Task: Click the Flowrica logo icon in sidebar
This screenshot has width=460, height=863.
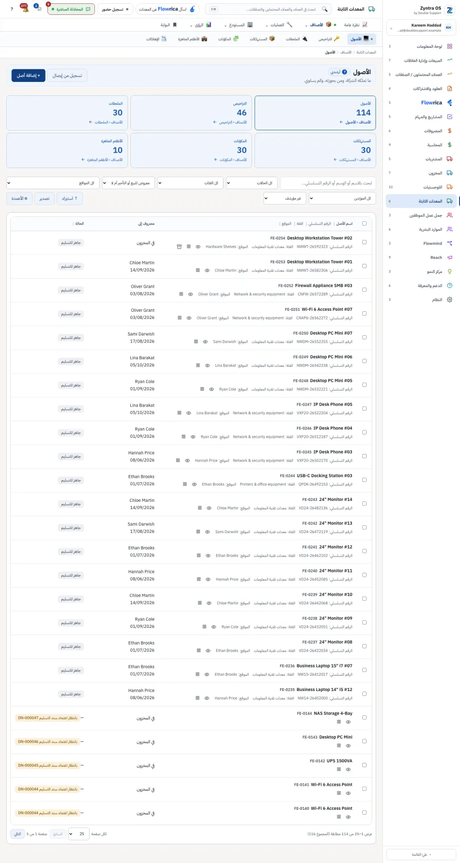Action: pyautogui.click(x=449, y=102)
